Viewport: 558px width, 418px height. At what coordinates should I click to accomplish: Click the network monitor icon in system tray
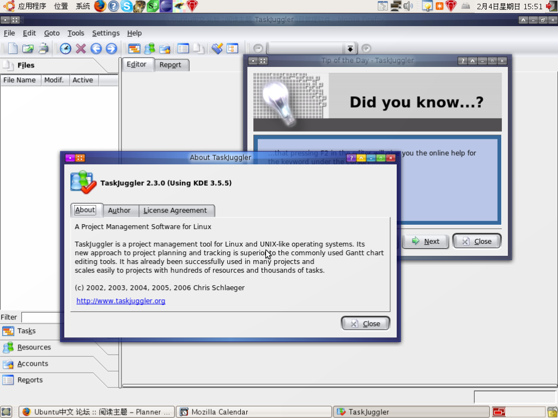pyautogui.click(x=396, y=6)
